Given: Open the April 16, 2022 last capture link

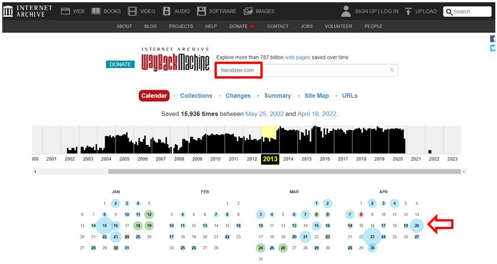Looking at the screenshot, I should (316, 114).
